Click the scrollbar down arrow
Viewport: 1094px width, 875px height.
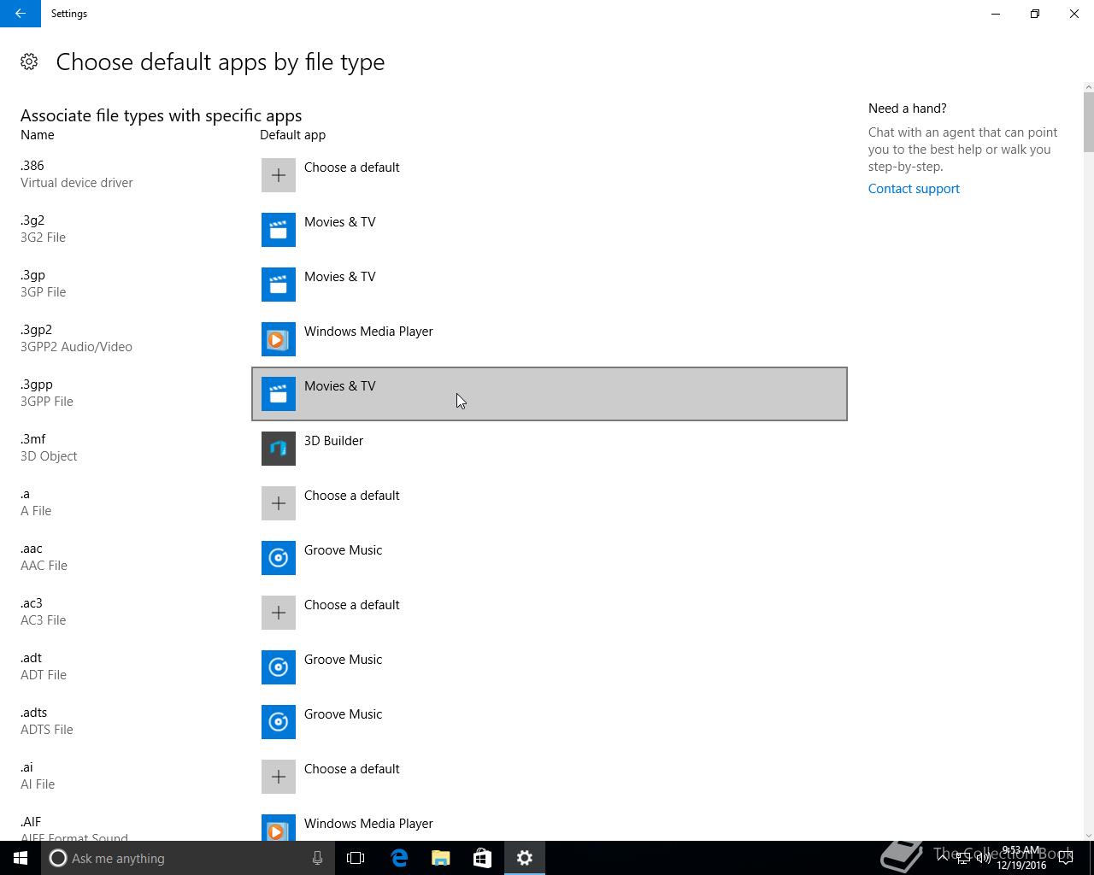[x=1088, y=835]
